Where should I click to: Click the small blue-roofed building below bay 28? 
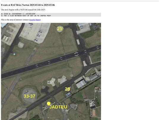68,94
